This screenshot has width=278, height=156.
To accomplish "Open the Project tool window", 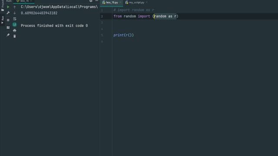I will tap(3, 6).
